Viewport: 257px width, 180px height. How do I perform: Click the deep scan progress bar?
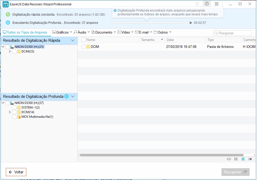pyautogui.click(x=149, y=23)
